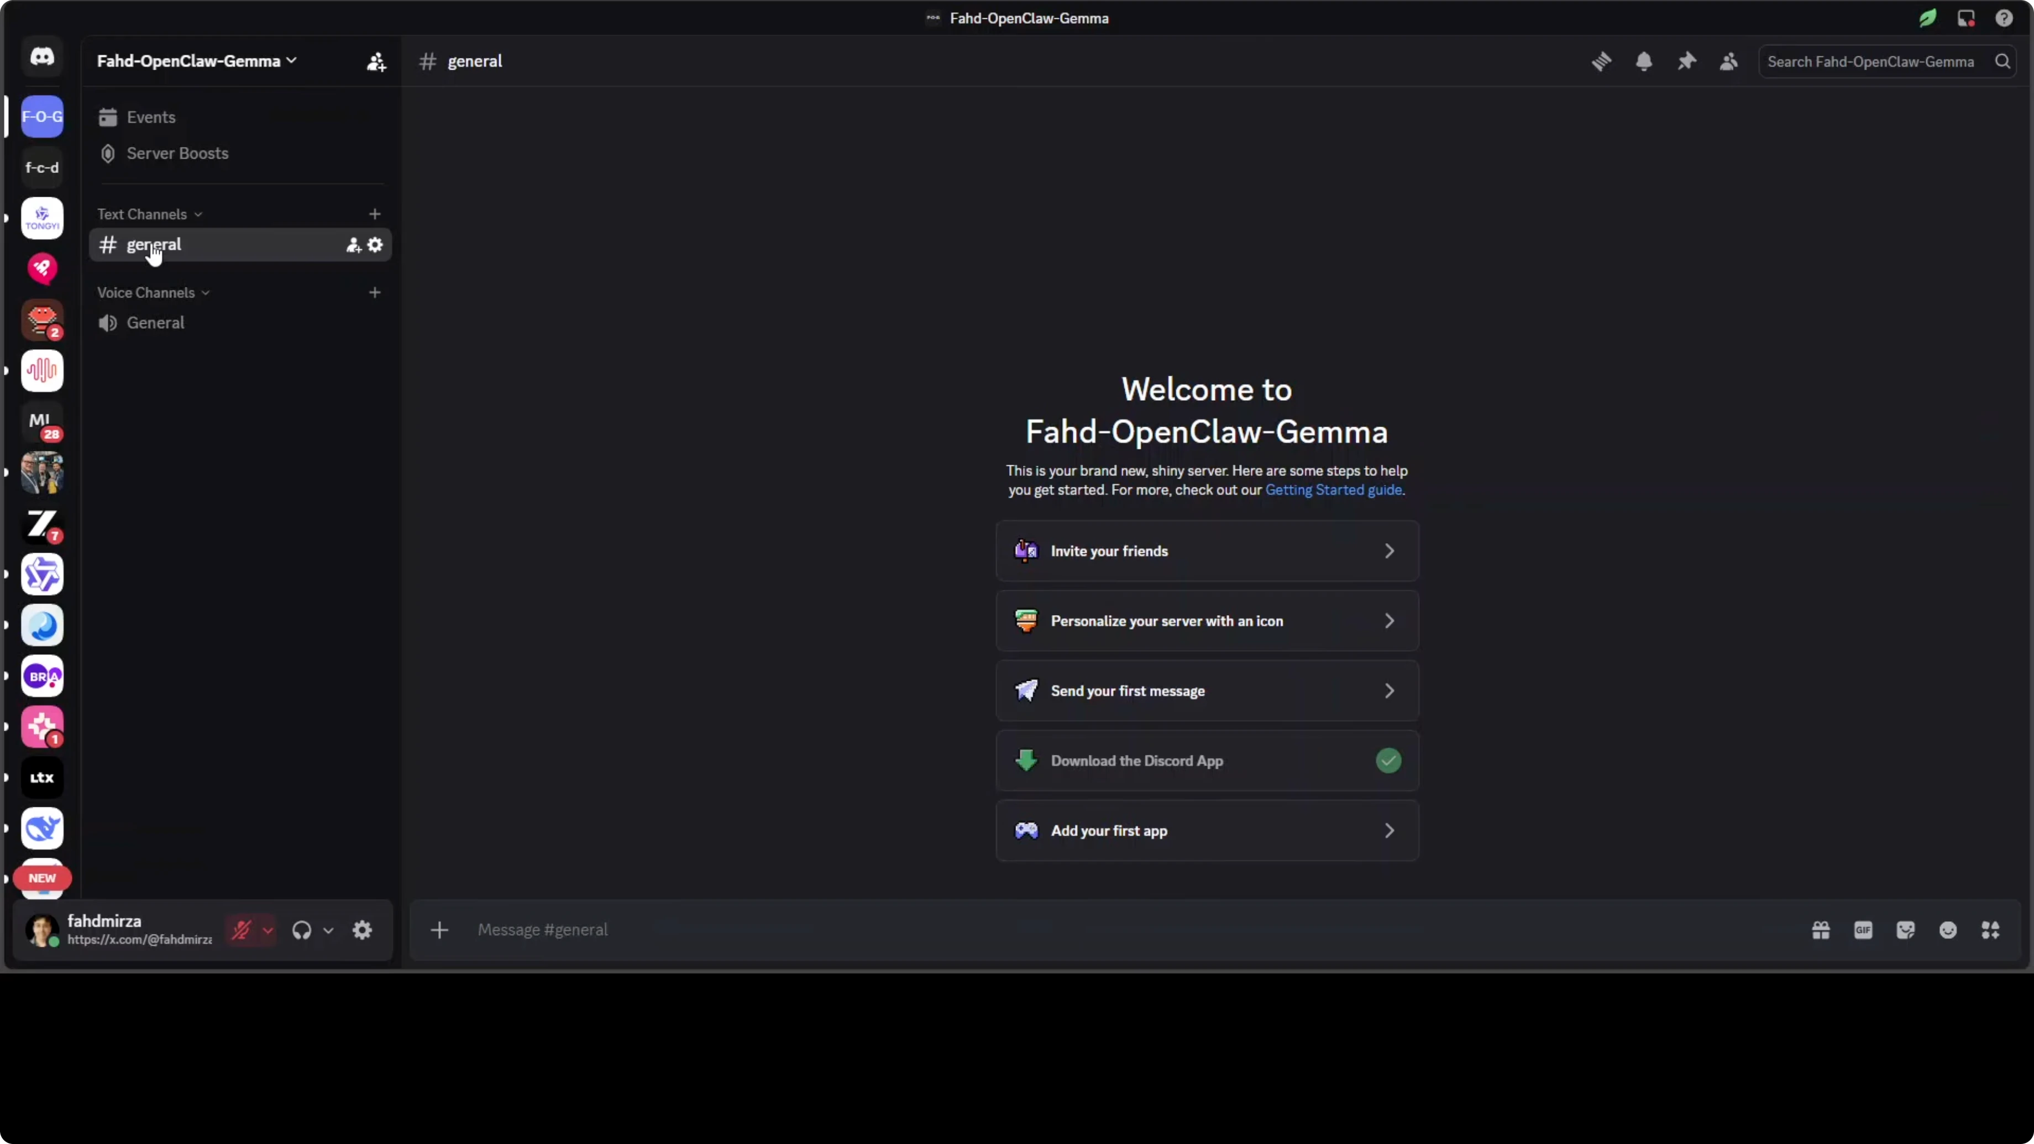Open User Settings gear icon
The width and height of the screenshot is (2034, 1144).
[363, 930]
